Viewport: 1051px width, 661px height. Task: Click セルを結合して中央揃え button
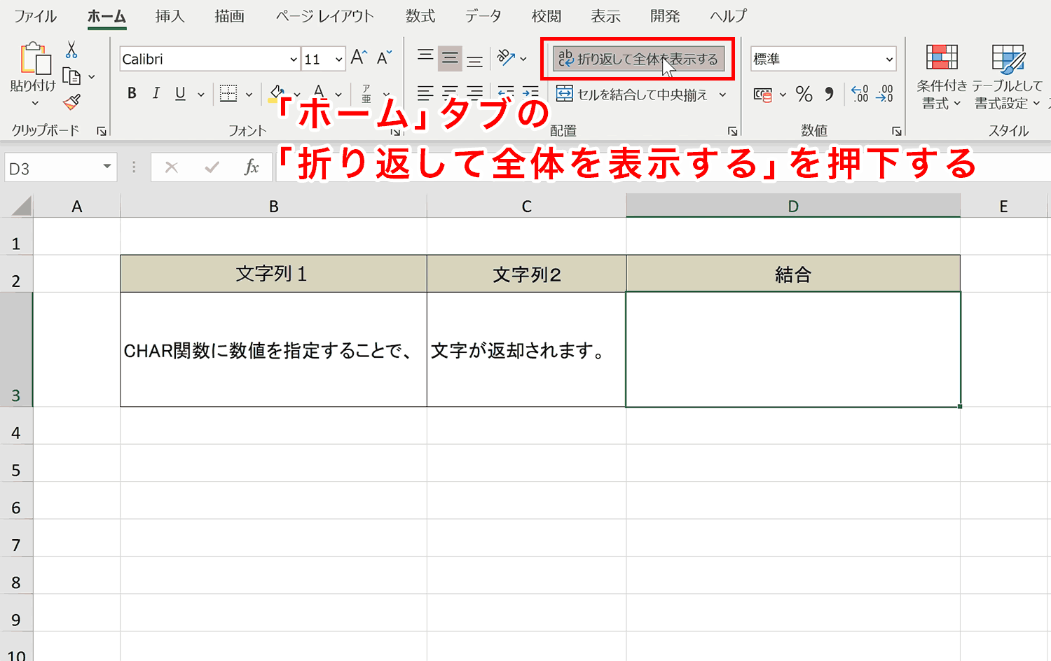point(632,94)
